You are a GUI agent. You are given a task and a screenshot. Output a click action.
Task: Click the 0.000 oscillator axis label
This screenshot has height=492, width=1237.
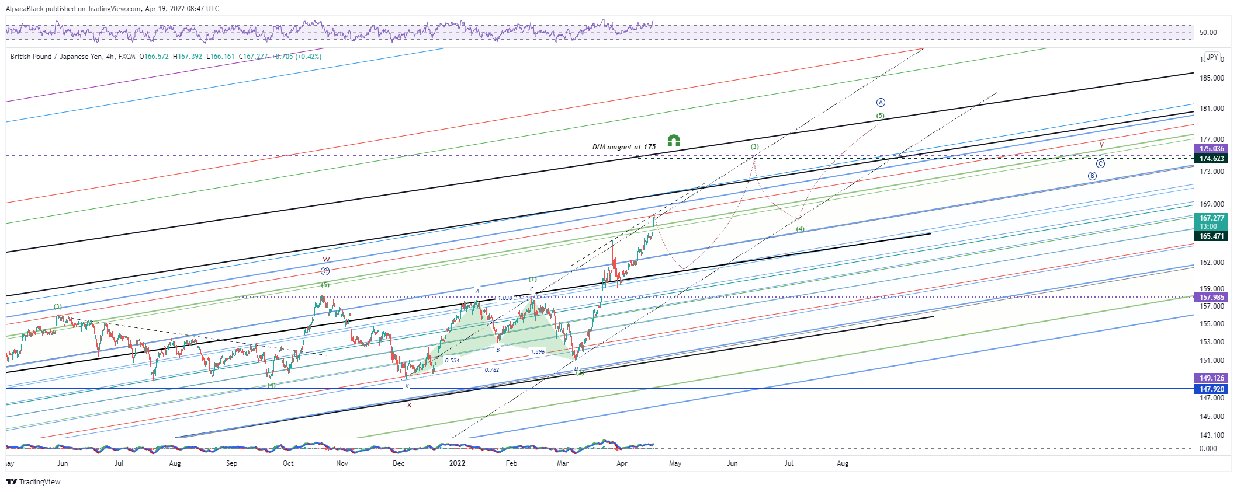click(1208, 449)
